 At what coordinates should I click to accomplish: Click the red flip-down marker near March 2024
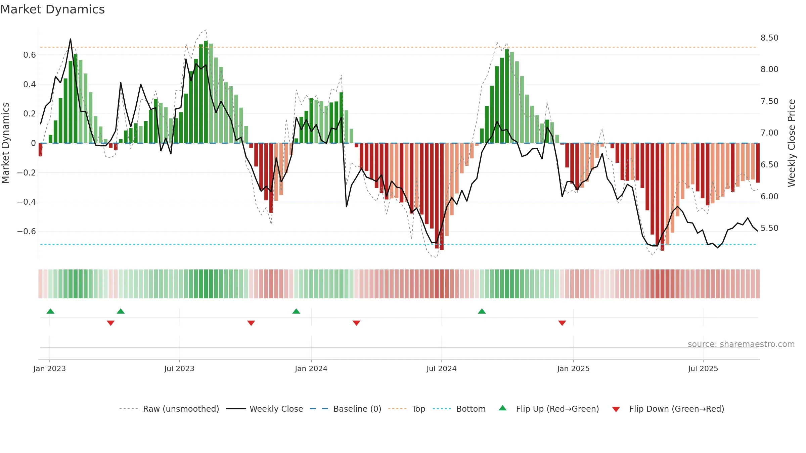point(356,323)
